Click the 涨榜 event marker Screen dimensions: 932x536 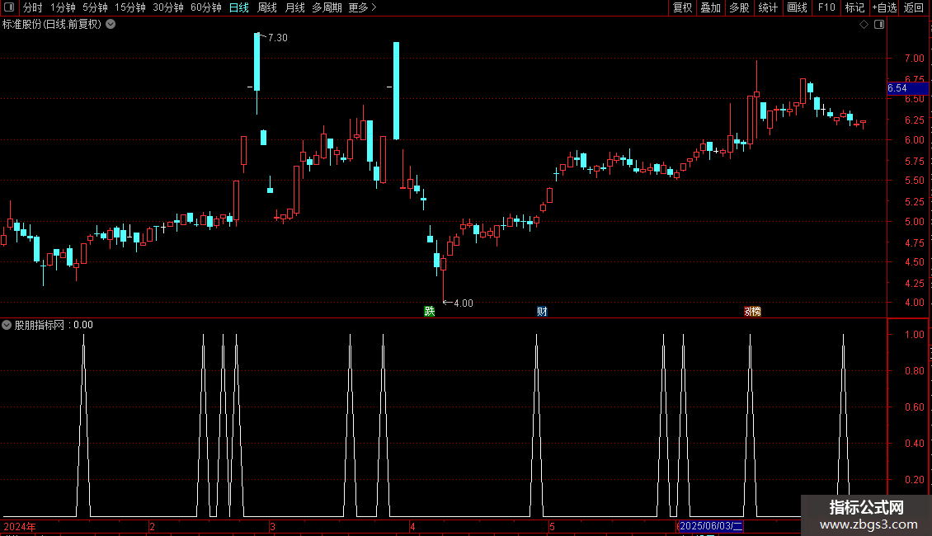tap(752, 312)
